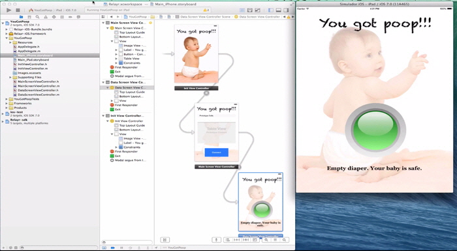
Task: Open InitViewController.m file
Action: 33,68
